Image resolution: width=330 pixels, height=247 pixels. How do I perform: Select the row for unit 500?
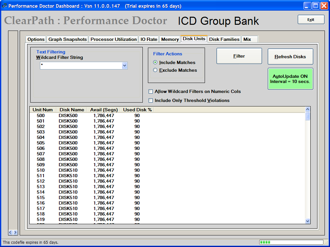(167, 115)
